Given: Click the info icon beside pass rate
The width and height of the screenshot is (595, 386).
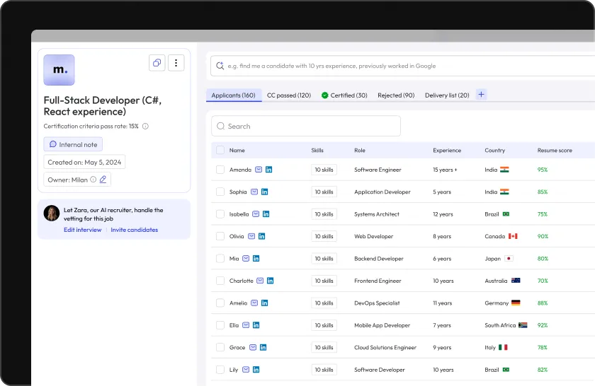Looking at the screenshot, I should click(145, 127).
